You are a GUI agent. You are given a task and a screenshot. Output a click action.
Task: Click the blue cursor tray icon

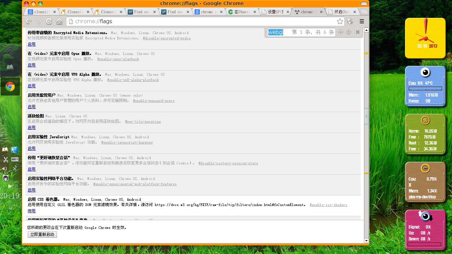click(14, 150)
